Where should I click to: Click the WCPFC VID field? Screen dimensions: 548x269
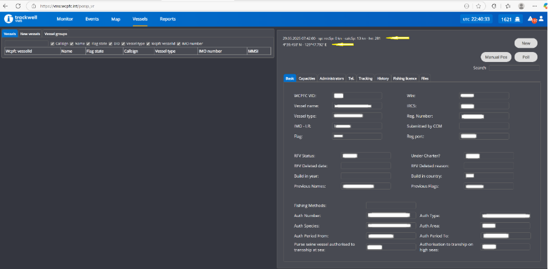pyautogui.click(x=357, y=95)
